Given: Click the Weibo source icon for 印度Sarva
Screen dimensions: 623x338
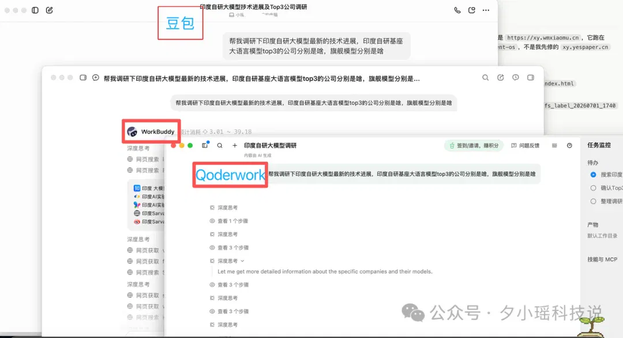Looking at the screenshot, I should 137,222.
